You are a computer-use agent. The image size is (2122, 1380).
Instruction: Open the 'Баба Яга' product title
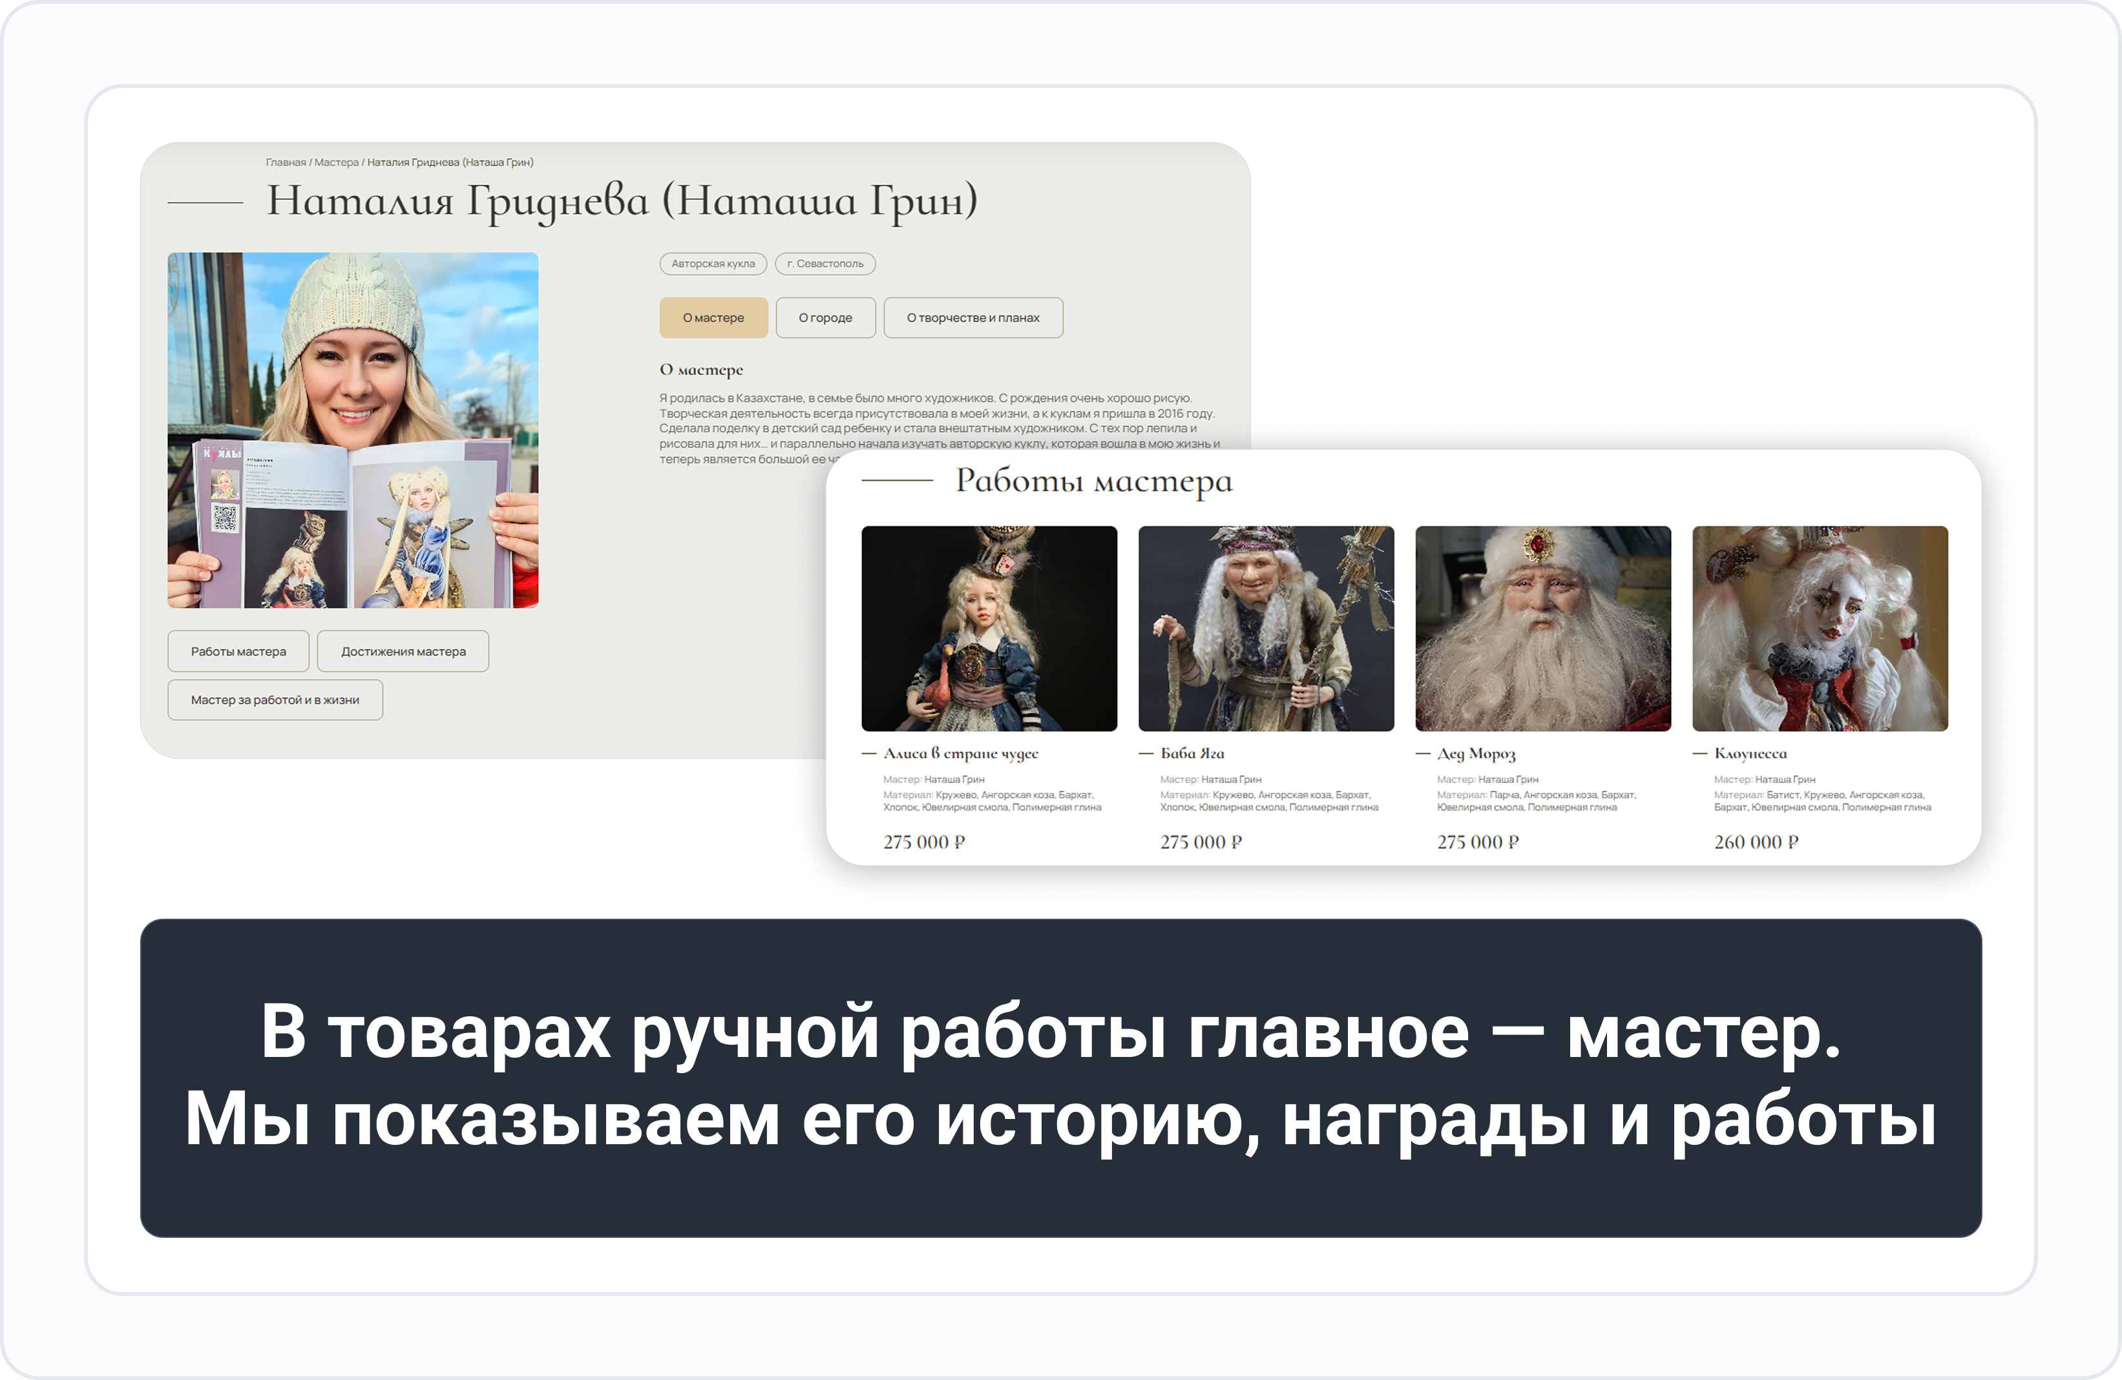1192,753
